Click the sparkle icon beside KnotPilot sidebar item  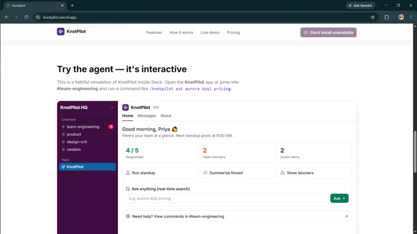63,167
